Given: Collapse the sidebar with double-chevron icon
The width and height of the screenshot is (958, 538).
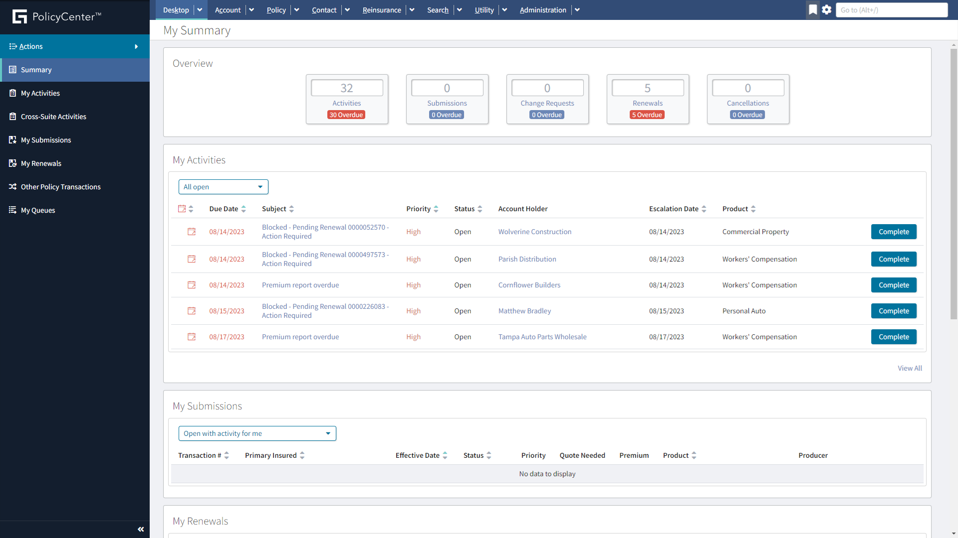Looking at the screenshot, I should point(141,529).
